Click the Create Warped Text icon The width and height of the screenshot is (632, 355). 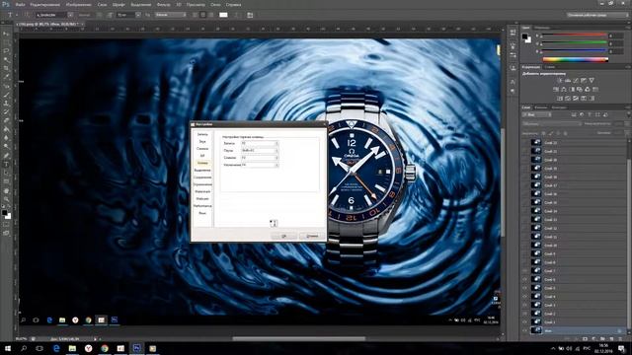coord(237,15)
